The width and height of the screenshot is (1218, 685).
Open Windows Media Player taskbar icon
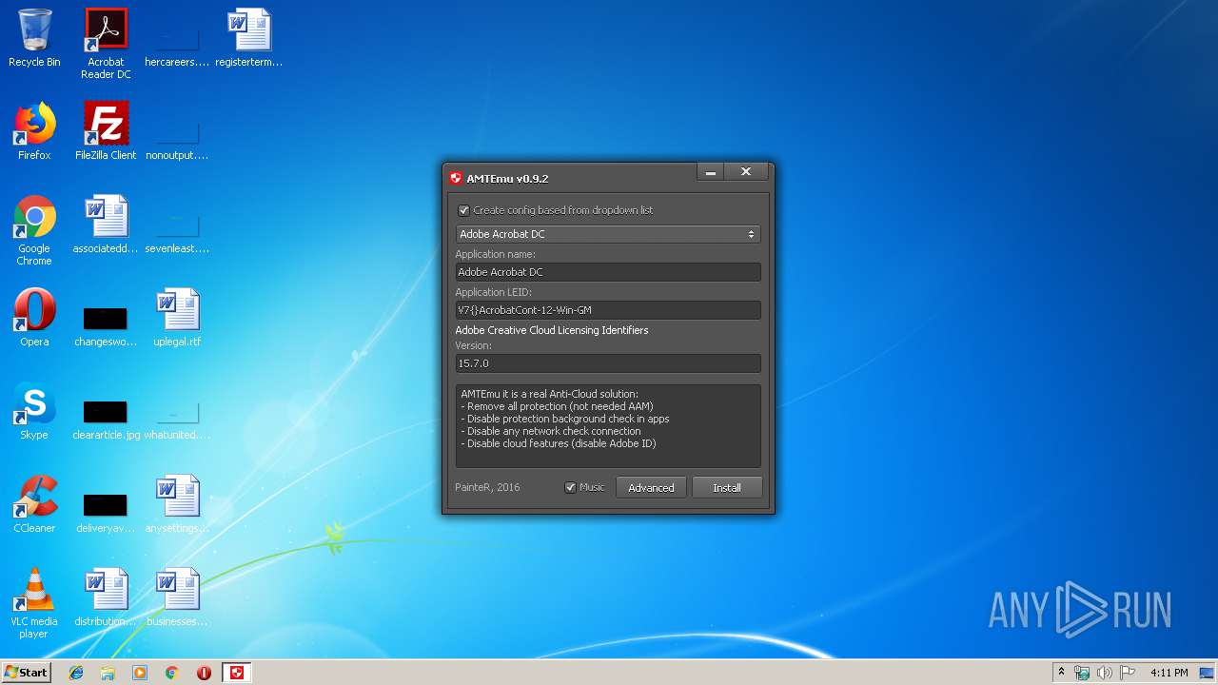pos(140,673)
